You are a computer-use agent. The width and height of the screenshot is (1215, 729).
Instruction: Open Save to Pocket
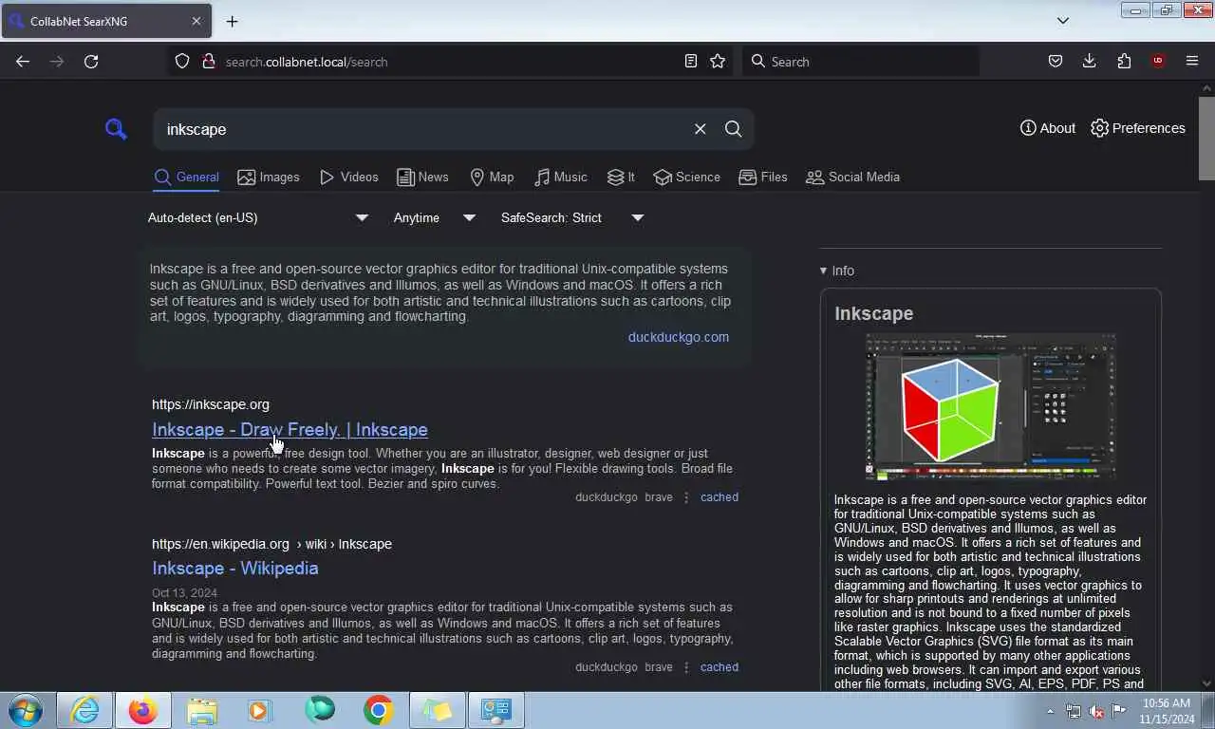1055,61
